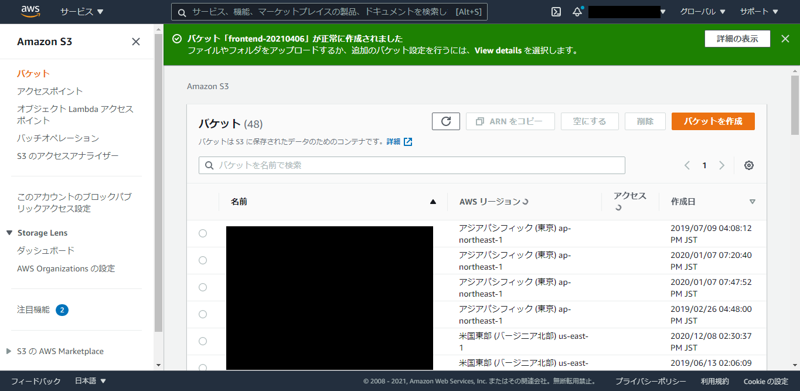Open the 日本語 language selector
Image resolution: width=800 pixels, height=391 pixels.
pyautogui.click(x=90, y=381)
